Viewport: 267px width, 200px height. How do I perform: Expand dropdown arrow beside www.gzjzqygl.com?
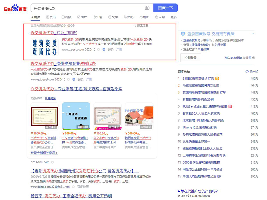pyautogui.click(x=68, y=79)
